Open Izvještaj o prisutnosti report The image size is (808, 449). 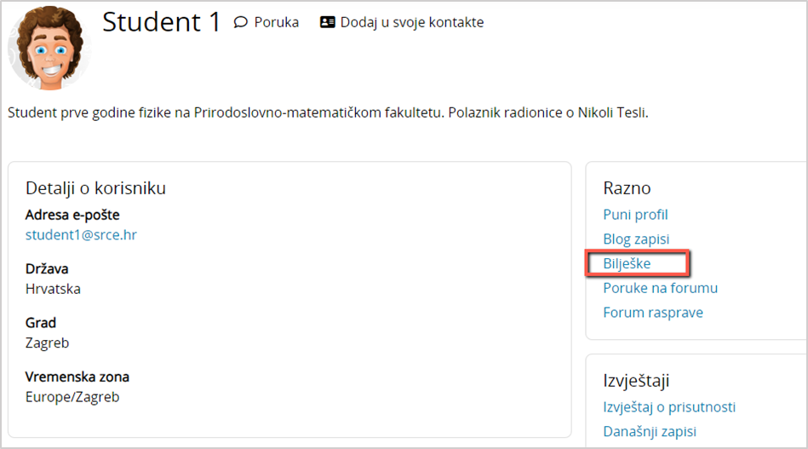[x=669, y=407]
